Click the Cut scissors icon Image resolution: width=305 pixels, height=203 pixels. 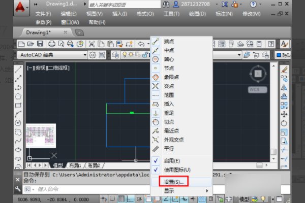pyautogui.click(x=91, y=44)
